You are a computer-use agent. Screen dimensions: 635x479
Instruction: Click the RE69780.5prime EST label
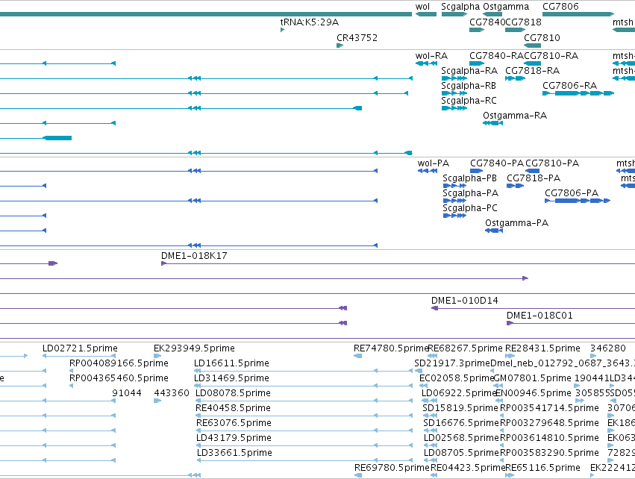click(x=392, y=469)
